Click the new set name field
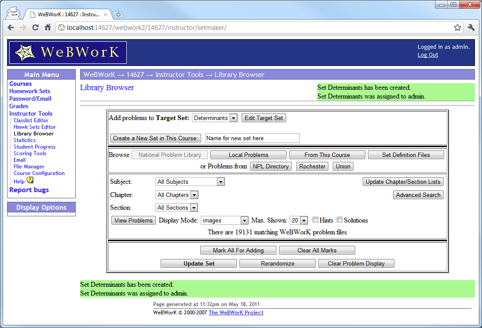The height and width of the screenshot is (328, 482). point(252,138)
